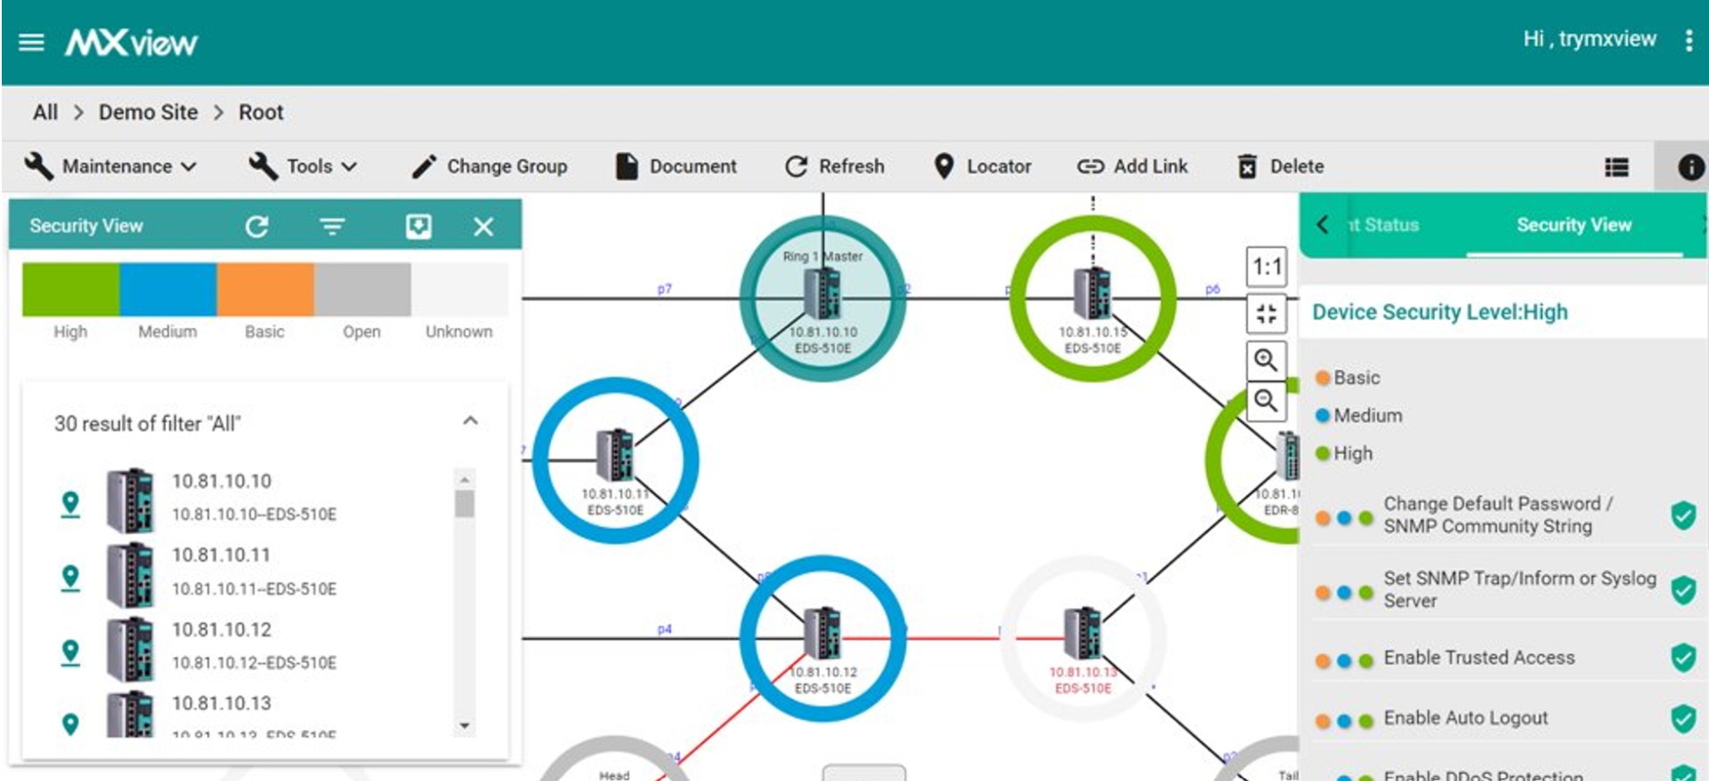This screenshot has width=1709, height=781.
Task: Click the gray Open security swatch
Action: 361,289
